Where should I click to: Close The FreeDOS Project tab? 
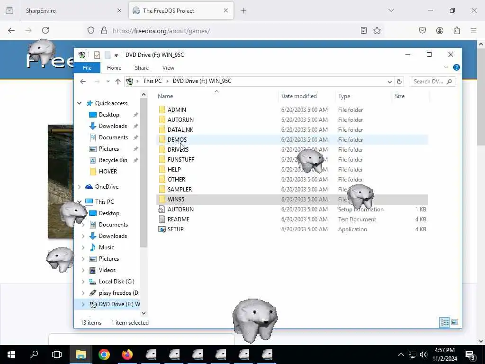tap(226, 10)
